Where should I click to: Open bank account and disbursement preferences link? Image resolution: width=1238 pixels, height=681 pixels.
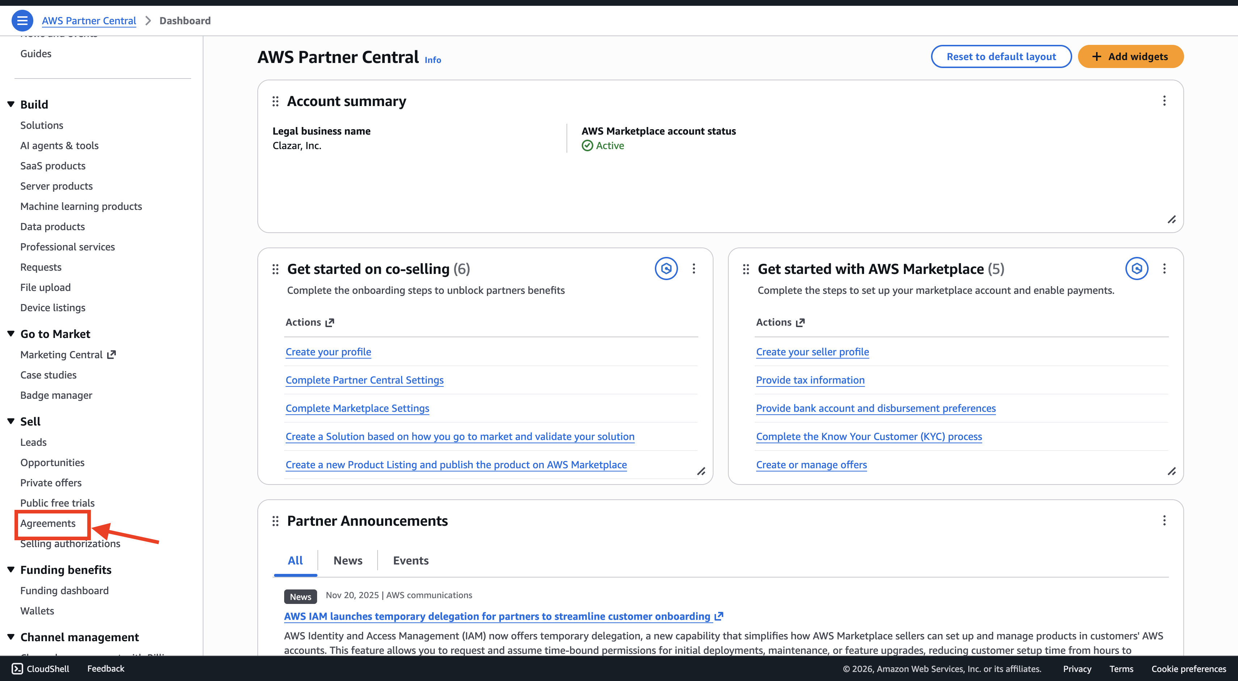point(876,408)
